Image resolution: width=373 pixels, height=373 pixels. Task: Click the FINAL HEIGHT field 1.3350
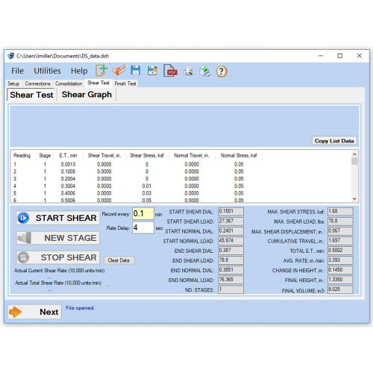[340, 280]
